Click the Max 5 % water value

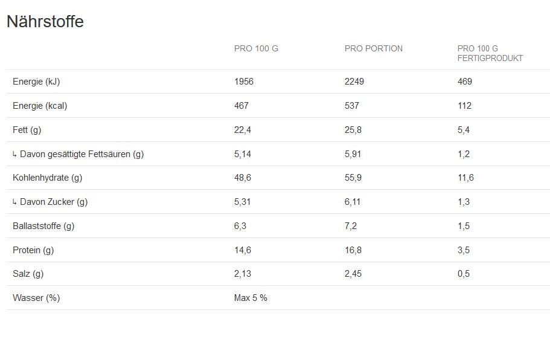(x=251, y=298)
